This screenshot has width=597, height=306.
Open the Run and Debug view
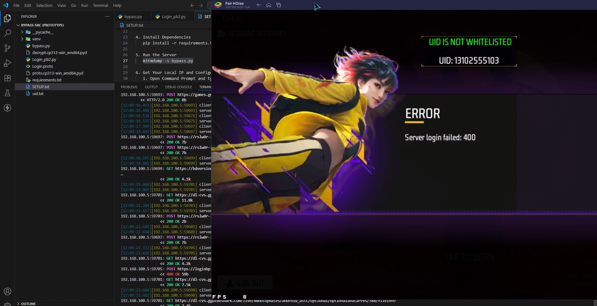7,63
